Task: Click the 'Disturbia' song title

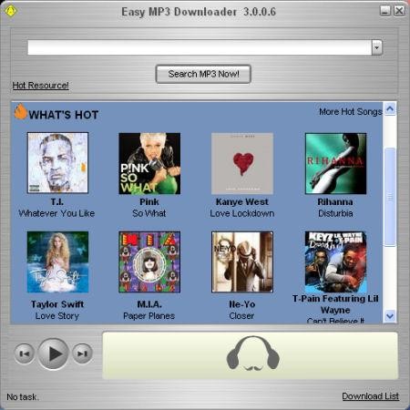Action: (x=335, y=213)
